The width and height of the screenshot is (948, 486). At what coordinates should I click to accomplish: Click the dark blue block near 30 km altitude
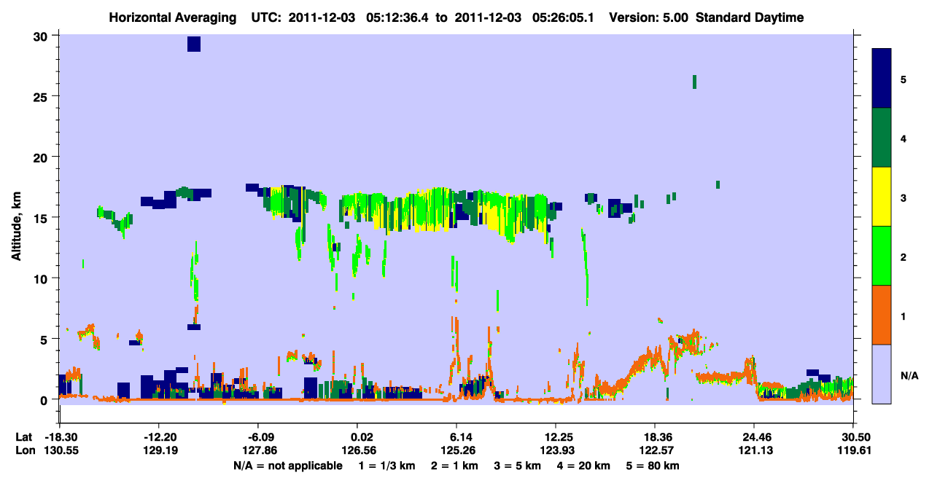point(193,44)
